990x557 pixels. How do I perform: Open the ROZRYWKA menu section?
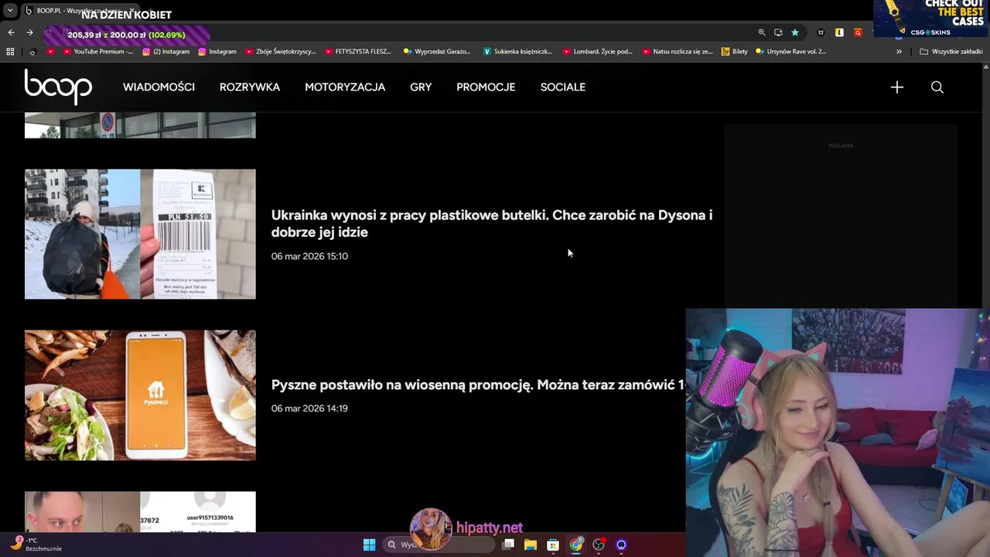click(x=250, y=87)
